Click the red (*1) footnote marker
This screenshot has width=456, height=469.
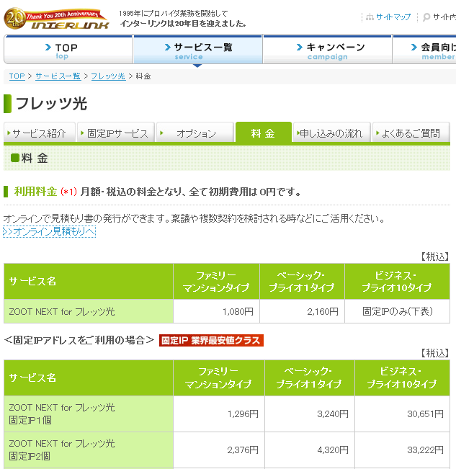68,192
